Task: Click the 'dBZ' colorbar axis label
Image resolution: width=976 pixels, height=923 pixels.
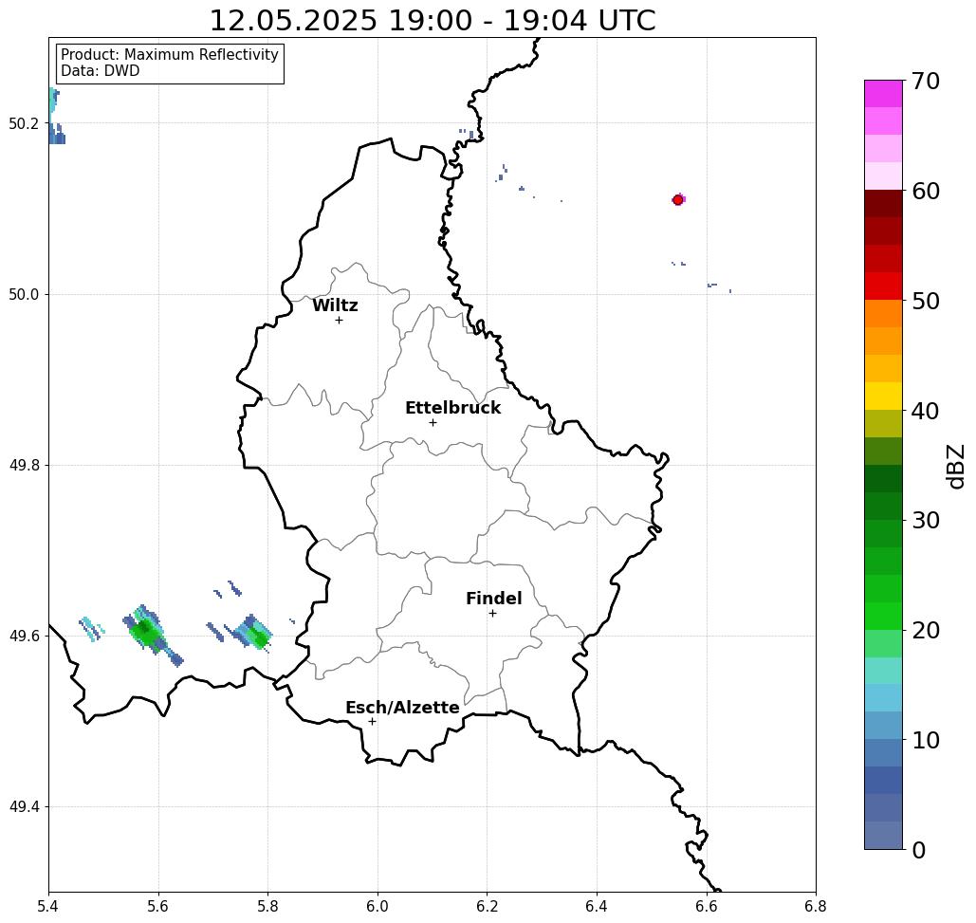Action: [955, 466]
